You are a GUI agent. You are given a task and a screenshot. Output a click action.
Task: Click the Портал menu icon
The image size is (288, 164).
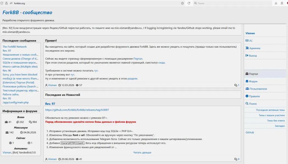[x=247, y=74]
